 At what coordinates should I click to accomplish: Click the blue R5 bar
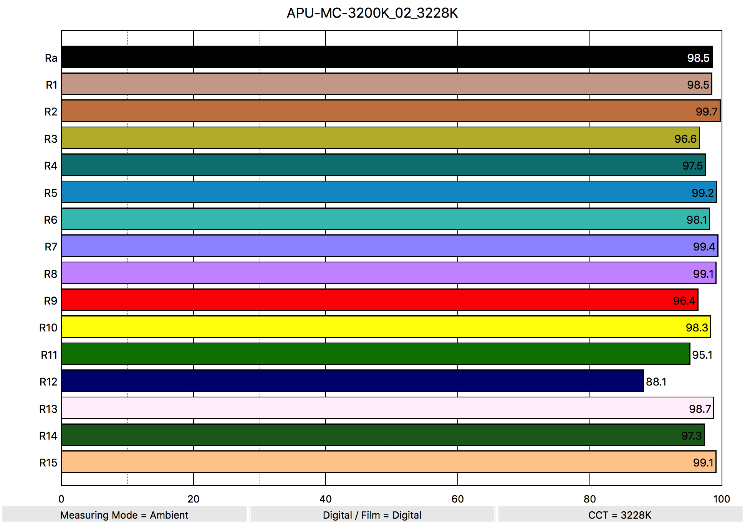click(384, 192)
